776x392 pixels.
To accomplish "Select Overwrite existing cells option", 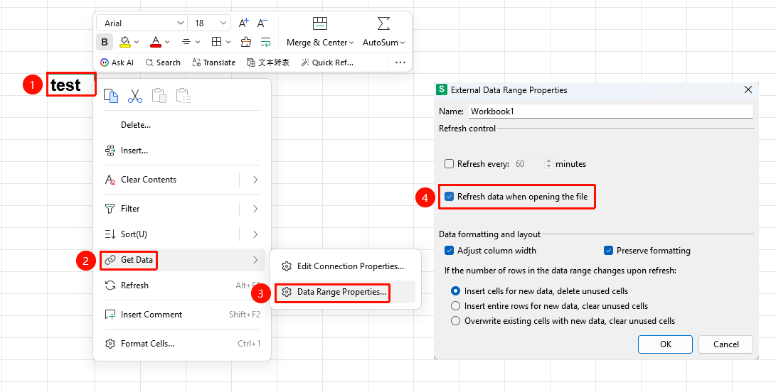I will pyautogui.click(x=455, y=321).
